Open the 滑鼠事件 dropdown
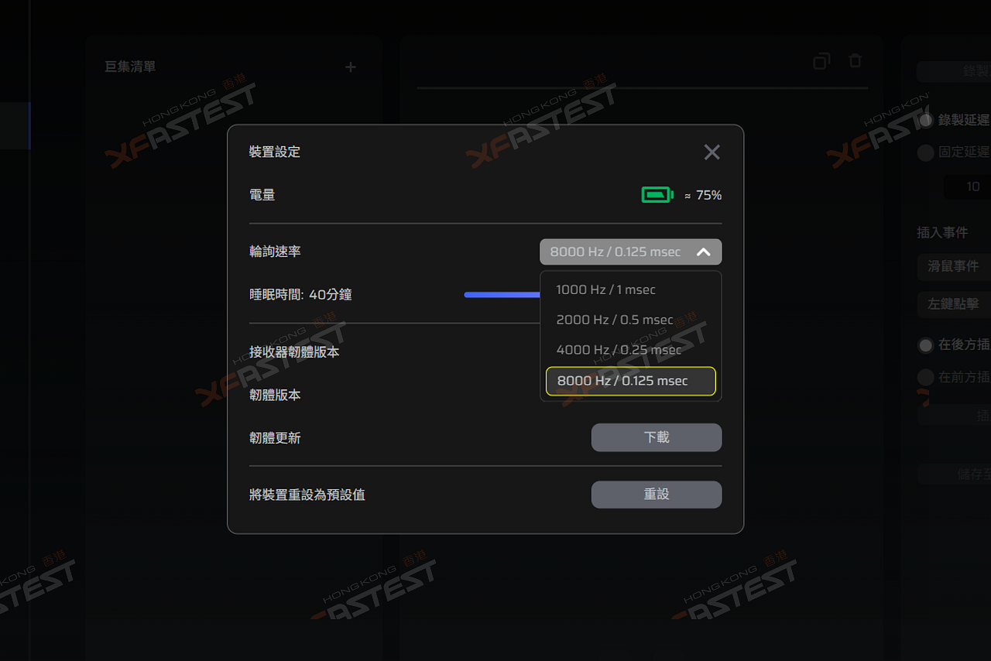The height and width of the screenshot is (661, 991). (954, 266)
